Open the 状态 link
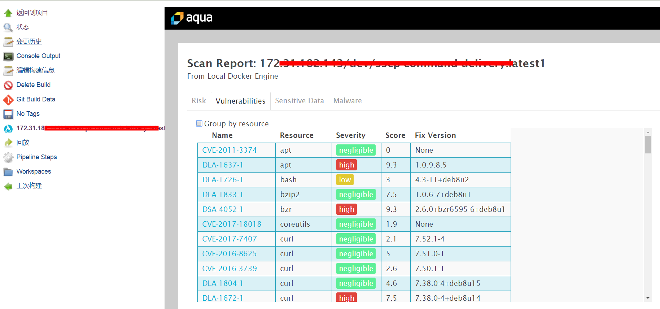The image size is (660, 309). 23,27
